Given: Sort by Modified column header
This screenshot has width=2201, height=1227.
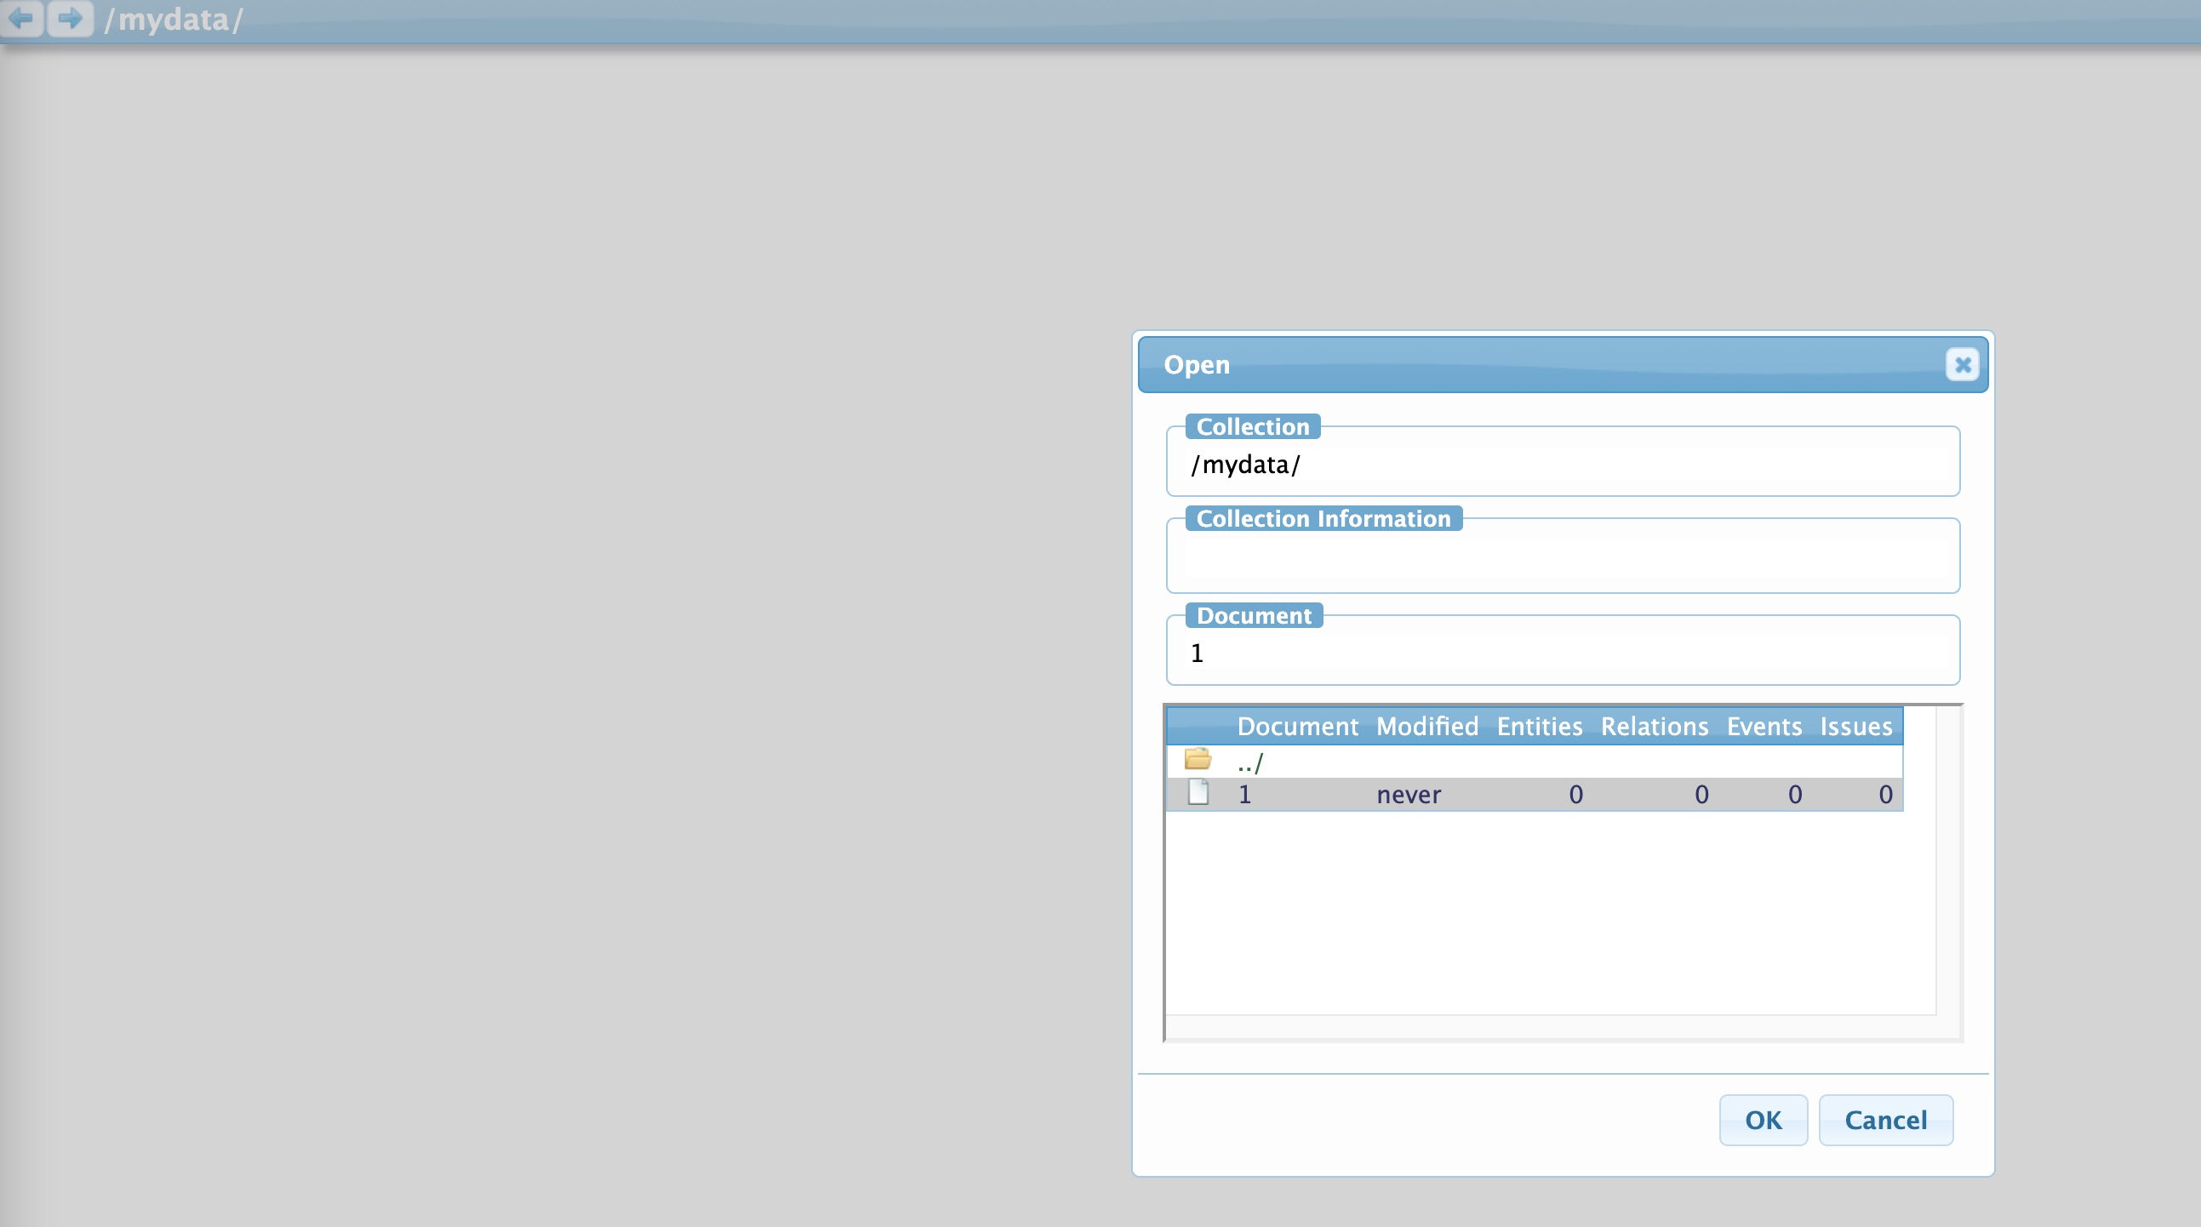Looking at the screenshot, I should click(x=1426, y=727).
